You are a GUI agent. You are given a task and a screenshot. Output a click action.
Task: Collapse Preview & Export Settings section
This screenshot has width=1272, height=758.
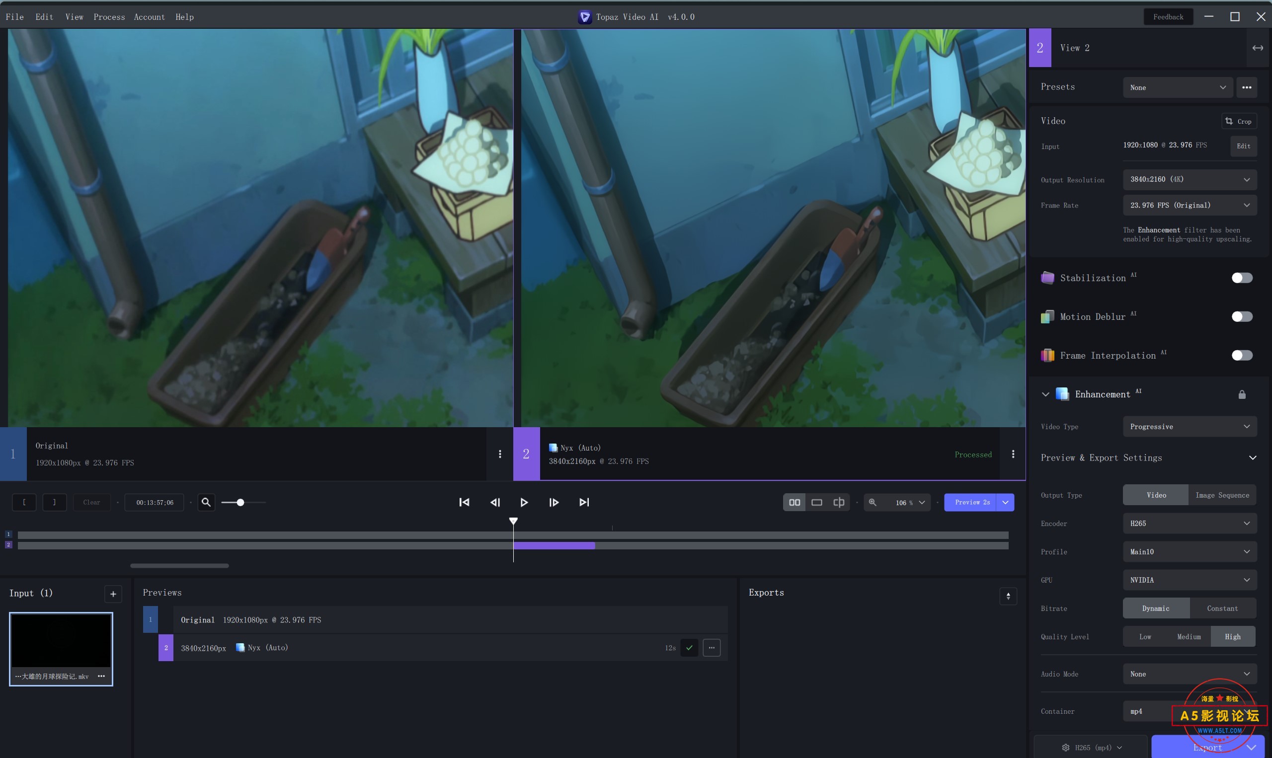[x=1252, y=457]
